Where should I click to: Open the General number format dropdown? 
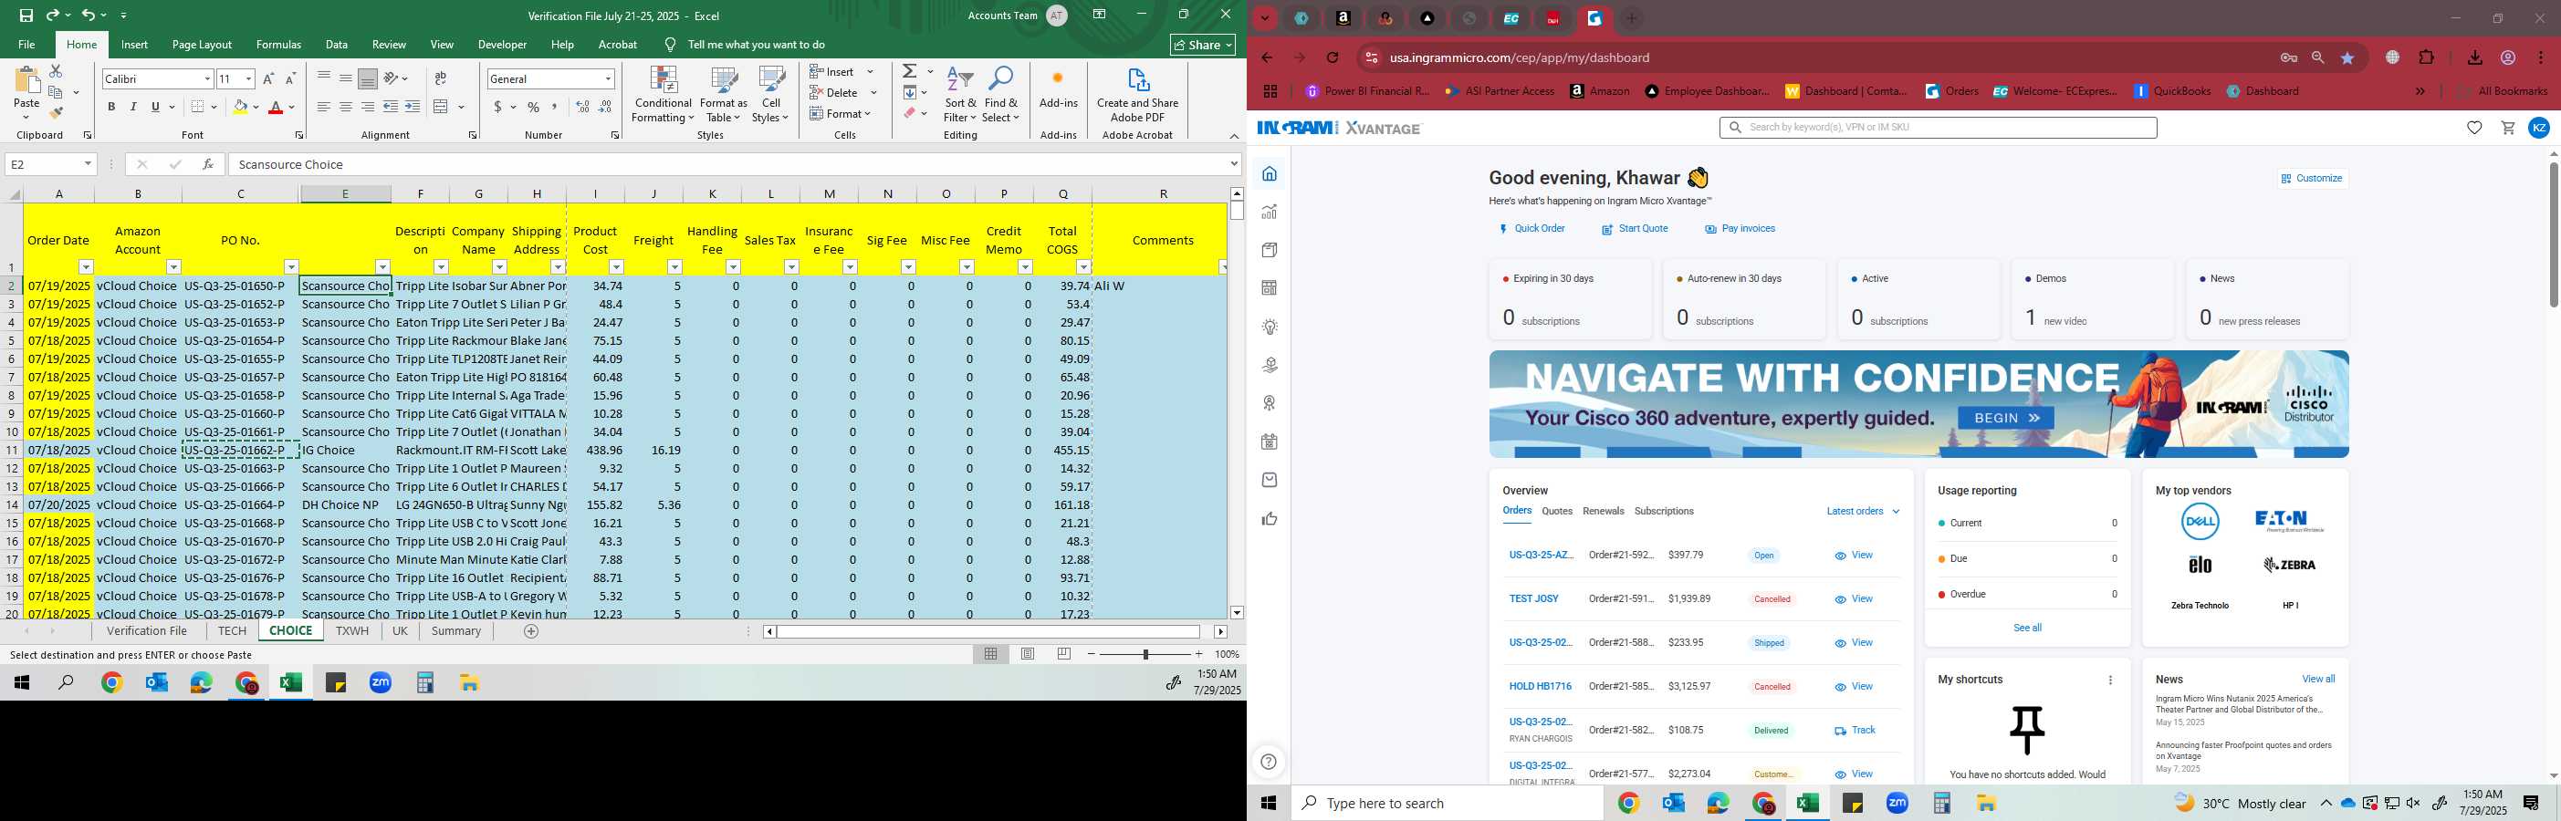tap(608, 78)
